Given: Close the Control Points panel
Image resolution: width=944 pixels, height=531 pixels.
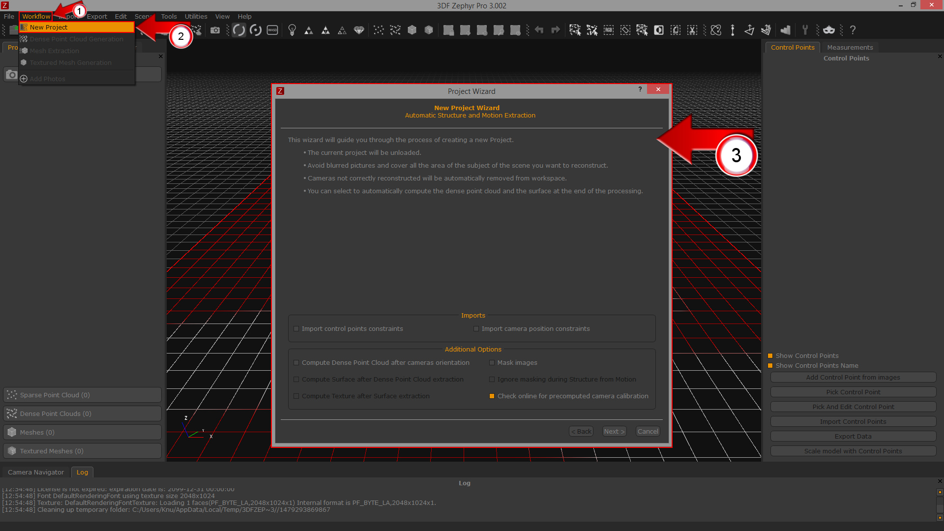Looking at the screenshot, I should (x=940, y=57).
